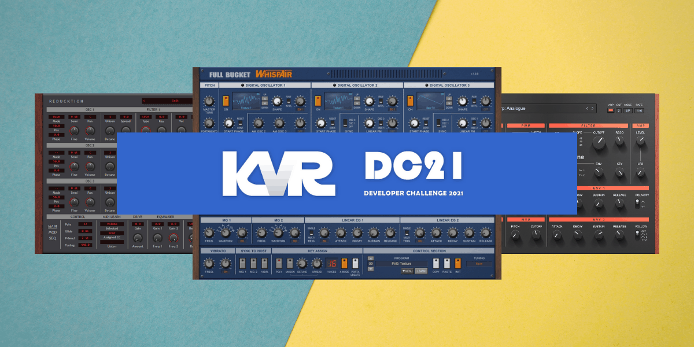The width and height of the screenshot is (694, 347).
Task: Open FILTER 1 Type LP24 selector in Reducktion
Action: (145, 117)
